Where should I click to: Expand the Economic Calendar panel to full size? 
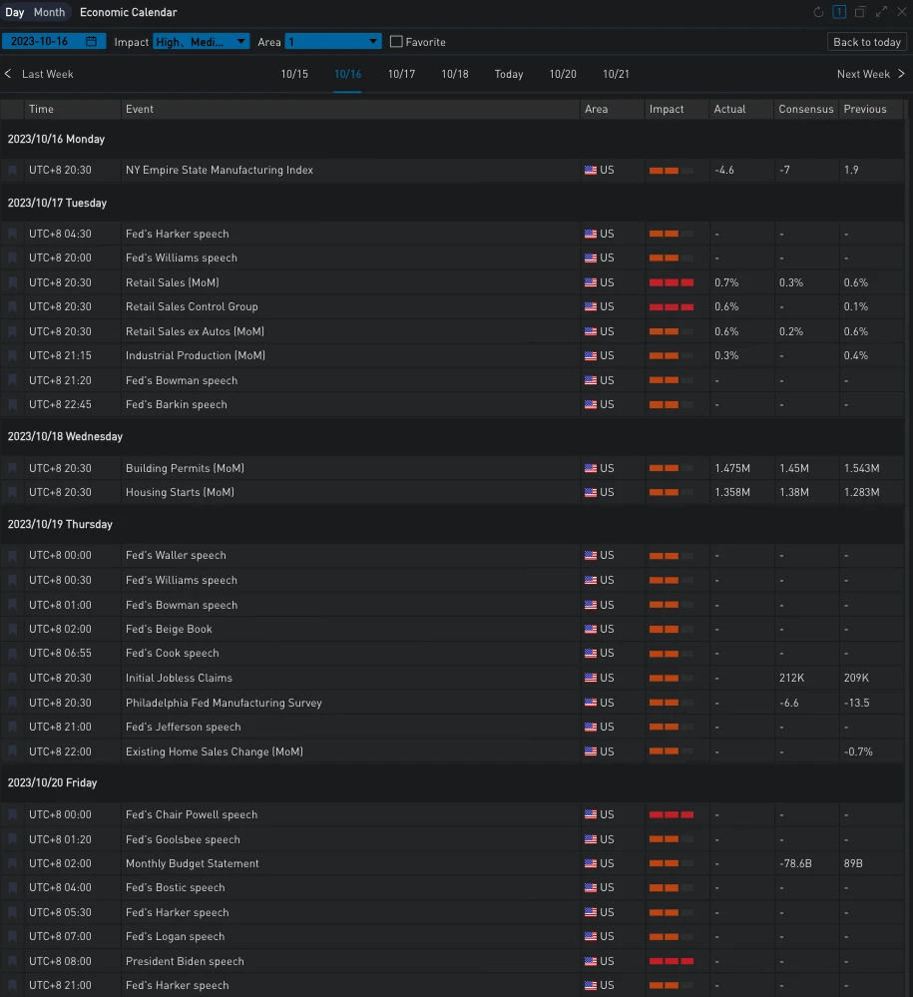pos(881,12)
